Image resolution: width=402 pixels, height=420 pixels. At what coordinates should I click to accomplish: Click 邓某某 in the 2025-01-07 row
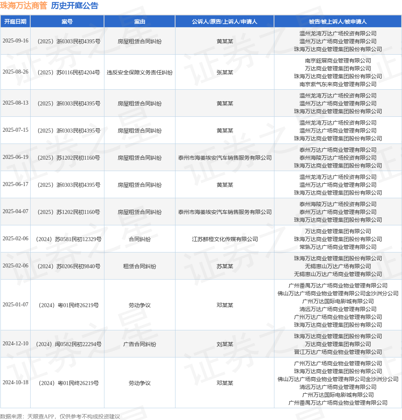(x=225, y=305)
